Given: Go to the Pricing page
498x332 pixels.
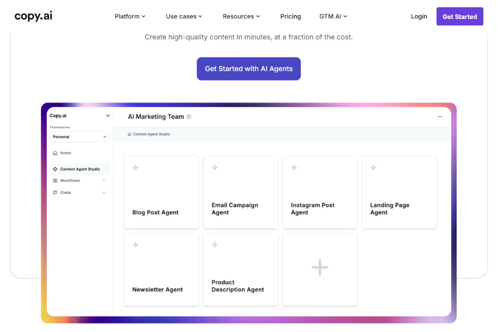Looking at the screenshot, I should click(x=290, y=17).
